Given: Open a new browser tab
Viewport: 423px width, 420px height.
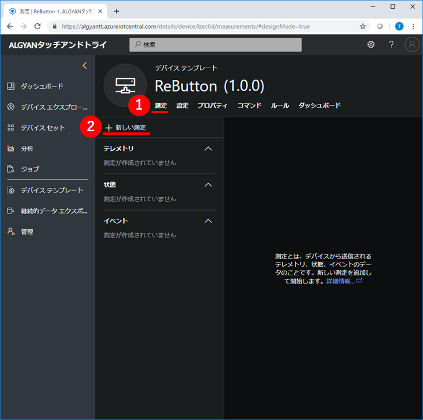Looking at the screenshot, I should pos(117,11).
